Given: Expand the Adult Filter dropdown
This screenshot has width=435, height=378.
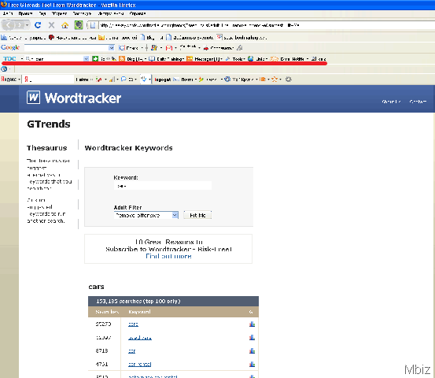Looking at the screenshot, I should tap(175, 215).
